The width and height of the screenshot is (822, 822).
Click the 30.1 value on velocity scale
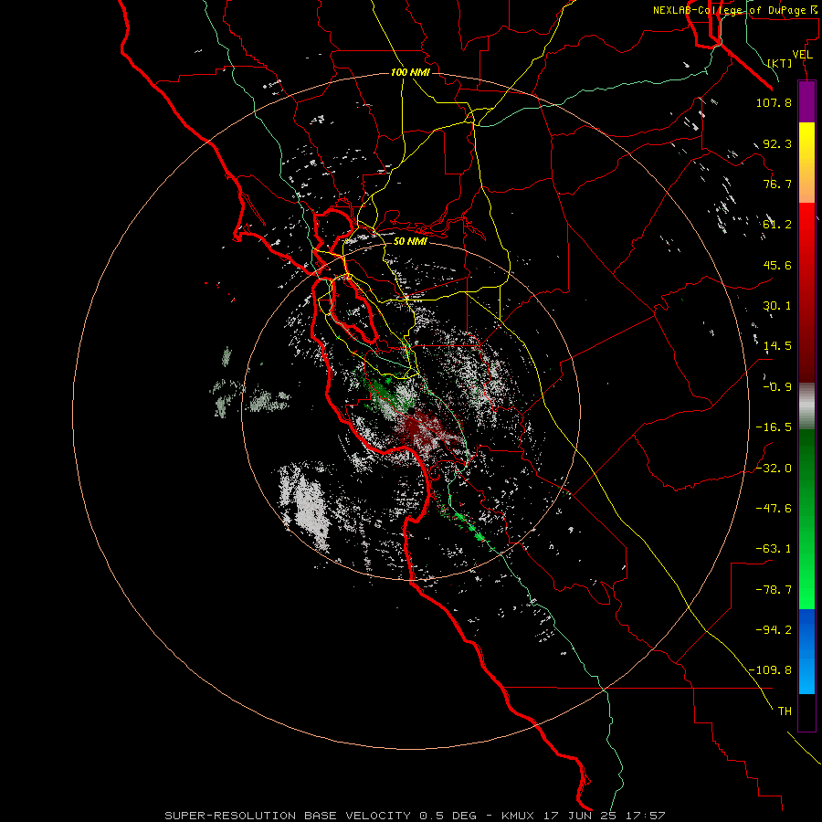click(777, 306)
